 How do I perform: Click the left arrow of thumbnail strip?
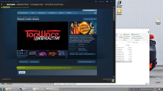pos(19,57)
